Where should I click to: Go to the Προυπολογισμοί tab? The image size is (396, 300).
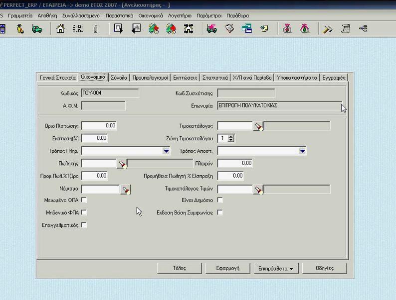click(x=150, y=78)
